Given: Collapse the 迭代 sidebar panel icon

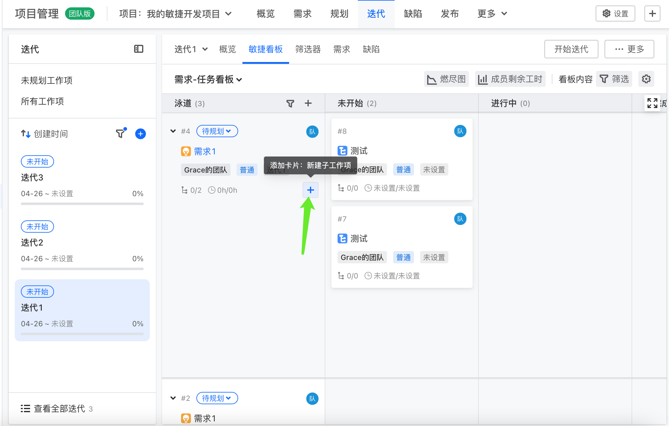Looking at the screenshot, I should 139,49.
